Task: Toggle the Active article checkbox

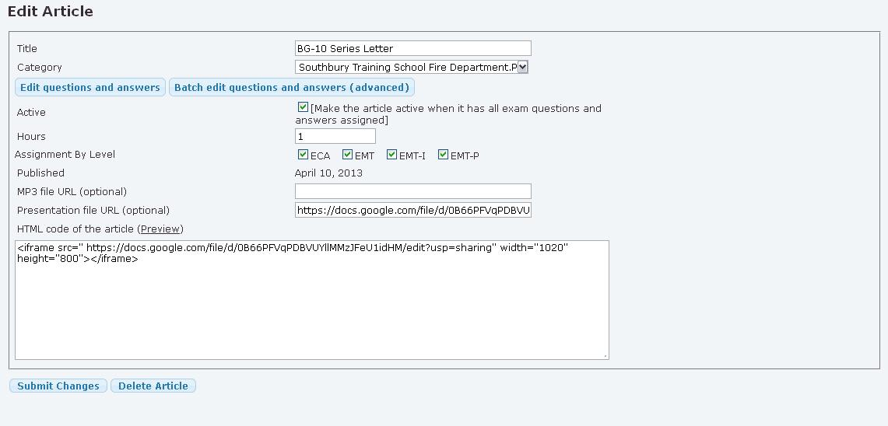Action: pos(303,107)
